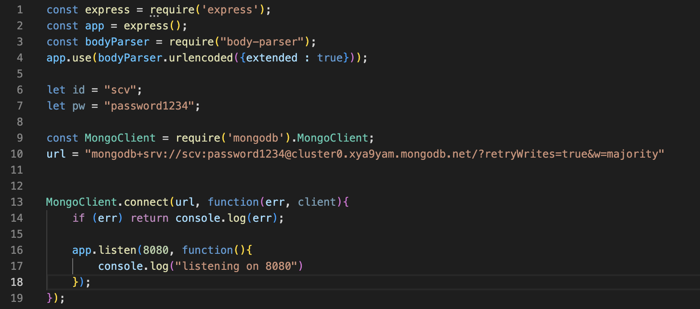This screenshot has width=700, height=309.
Task: Click the closing brace on line 19
Action: (49, 298)
